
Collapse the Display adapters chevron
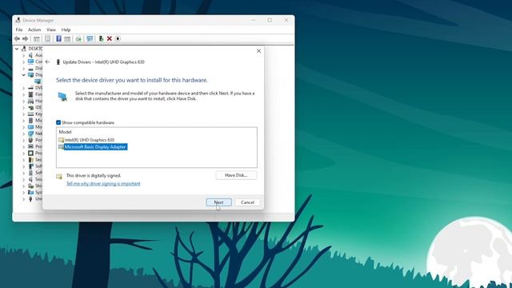coord(23,74)
